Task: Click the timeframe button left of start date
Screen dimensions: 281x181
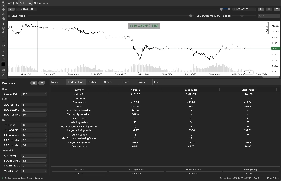Action: pos(11,9)
